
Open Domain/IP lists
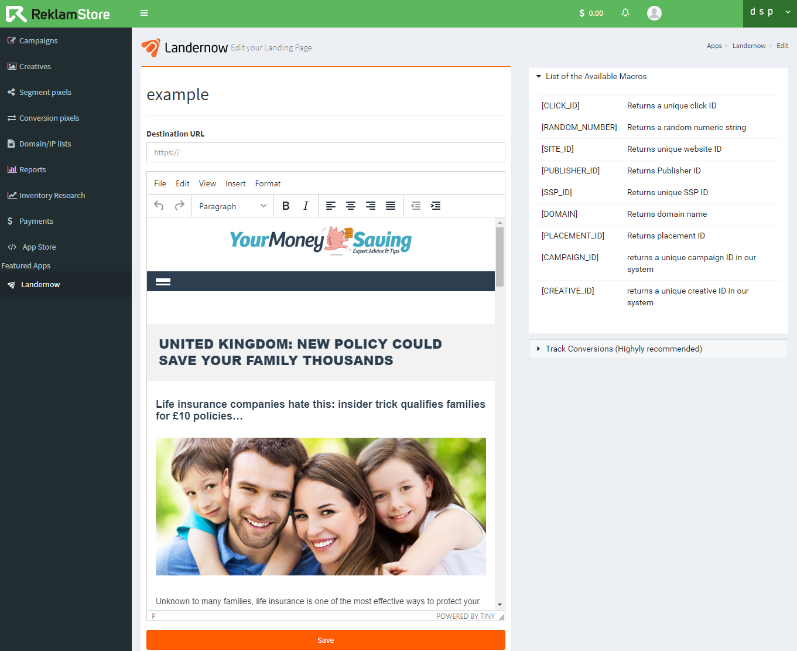point(45,144)
